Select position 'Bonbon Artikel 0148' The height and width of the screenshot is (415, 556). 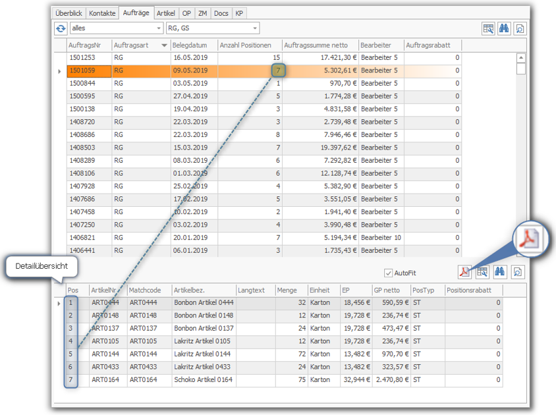pos(204,316)
